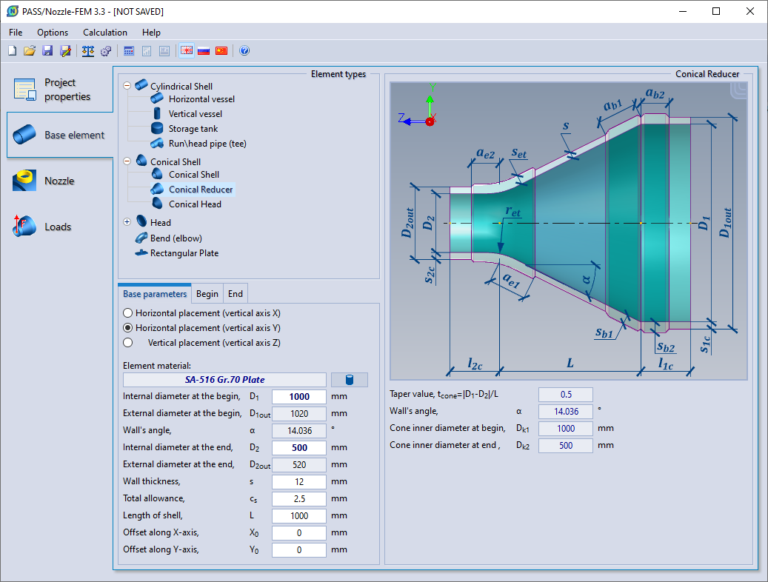Click the corner icon of the reducer diagram
The image size is (768, 582).
(x=739, y=90)
